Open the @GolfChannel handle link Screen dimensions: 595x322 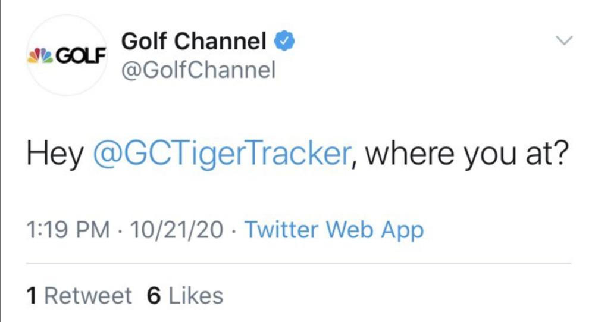coord(198,71)
